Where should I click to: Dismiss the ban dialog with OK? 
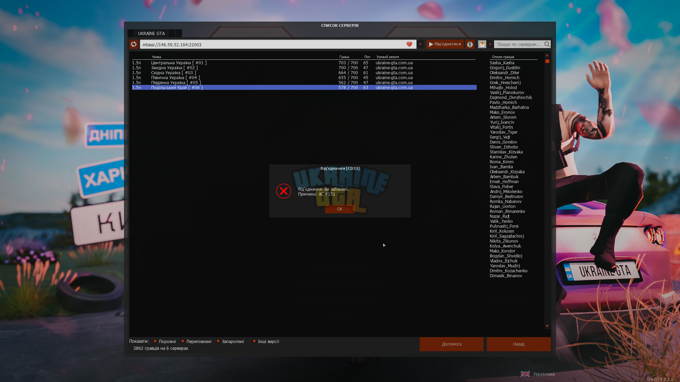340,209
